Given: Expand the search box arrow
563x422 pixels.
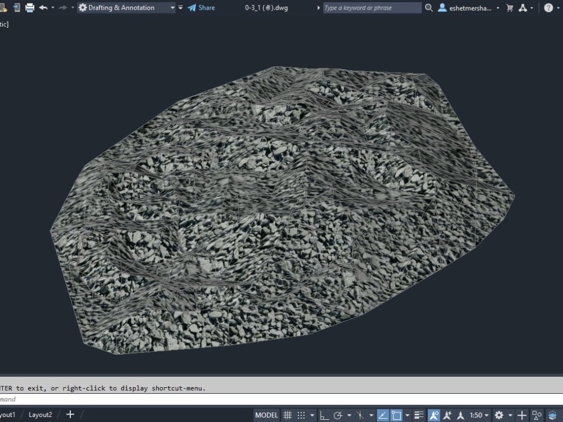Looking at the screenshot, I should pos(318,7).
